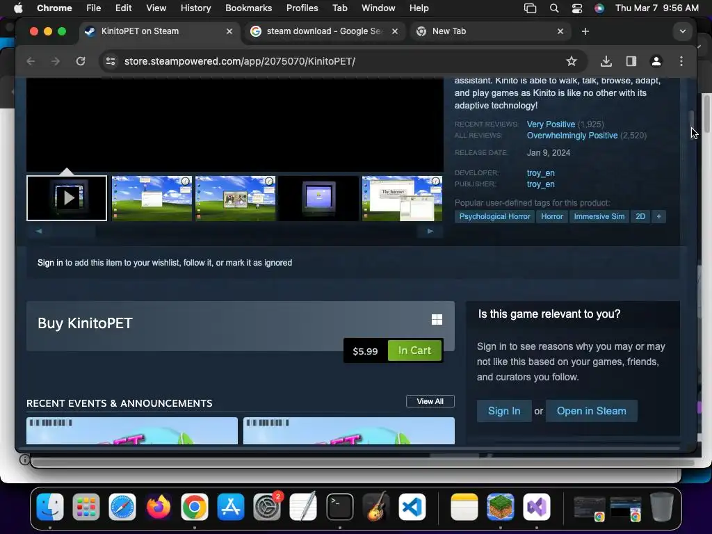The height and width of the screenshot is (534, 712).
Task: Select the KinitoPET on Steam tab
Action: (x=159, y=31)
